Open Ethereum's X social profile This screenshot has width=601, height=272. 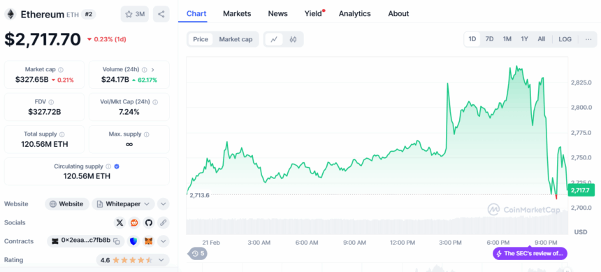[x=120, y=222]
